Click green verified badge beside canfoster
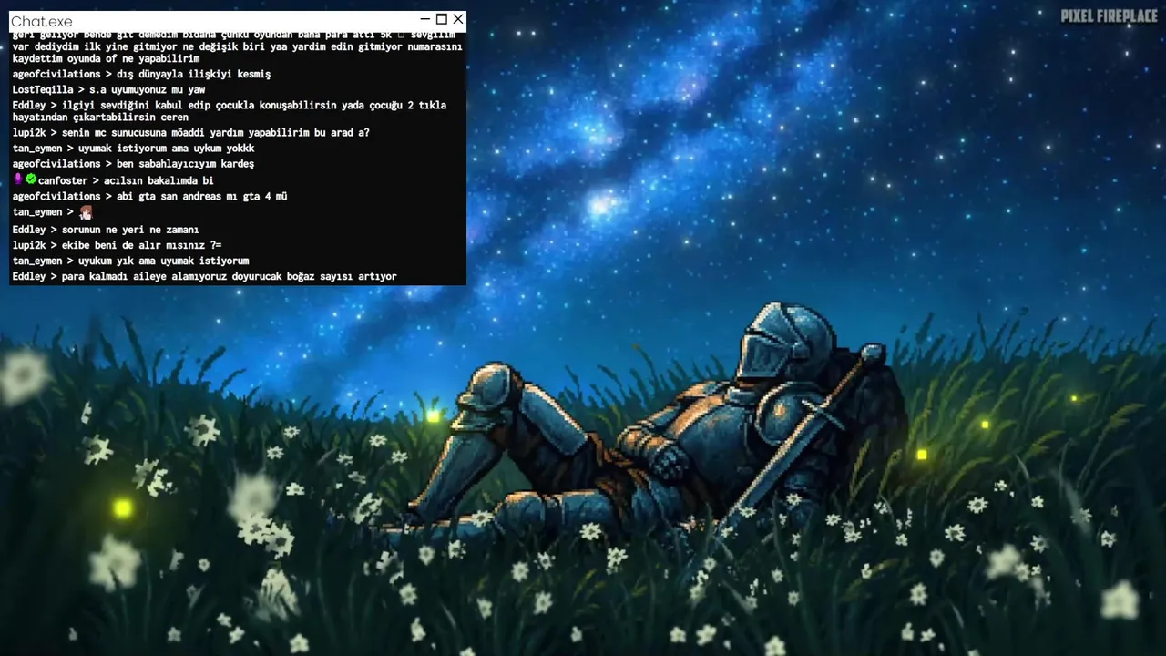1166x656 pixels. pos(30,179)
